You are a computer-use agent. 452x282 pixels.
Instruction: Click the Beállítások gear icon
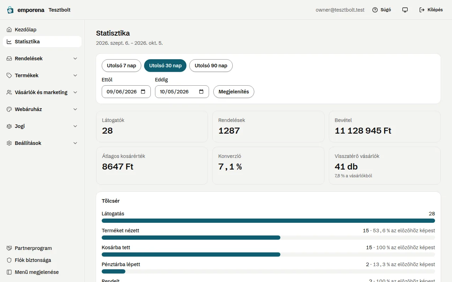(x=9, y=143)
